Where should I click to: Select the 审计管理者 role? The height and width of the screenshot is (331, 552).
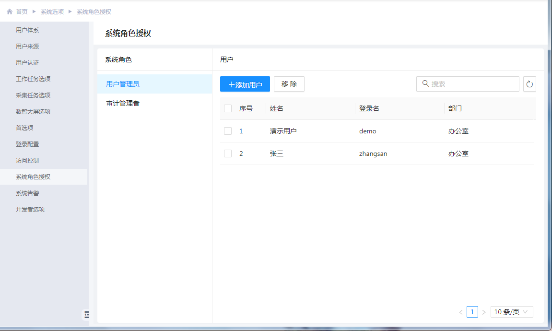(123, 103)
